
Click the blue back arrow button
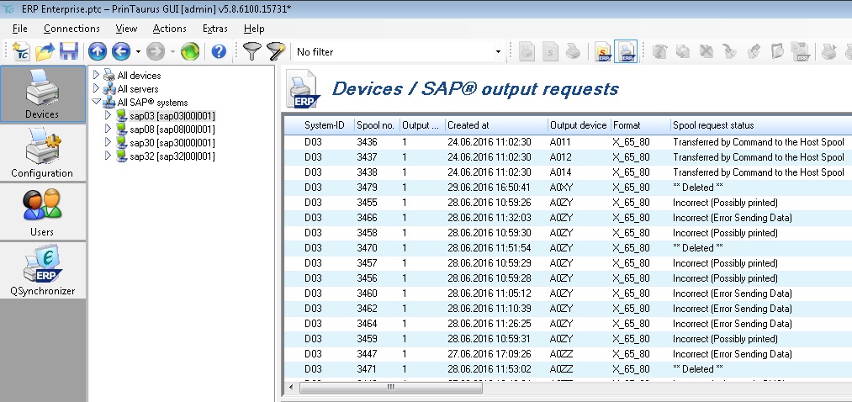point(121,51)
